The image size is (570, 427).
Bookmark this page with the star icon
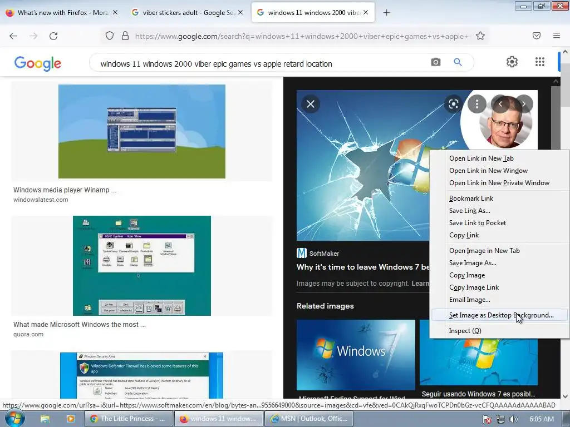coord(480,36)
